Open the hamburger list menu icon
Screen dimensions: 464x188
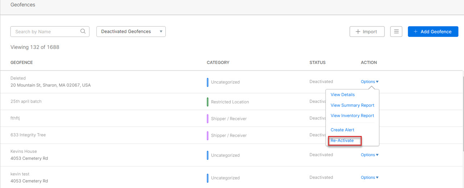(396, 31)
